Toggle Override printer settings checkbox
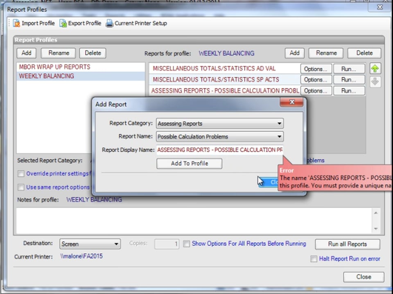393x294 pixels. 21,174
